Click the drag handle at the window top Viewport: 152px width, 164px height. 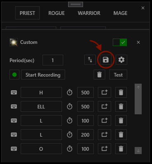point(76,4)
